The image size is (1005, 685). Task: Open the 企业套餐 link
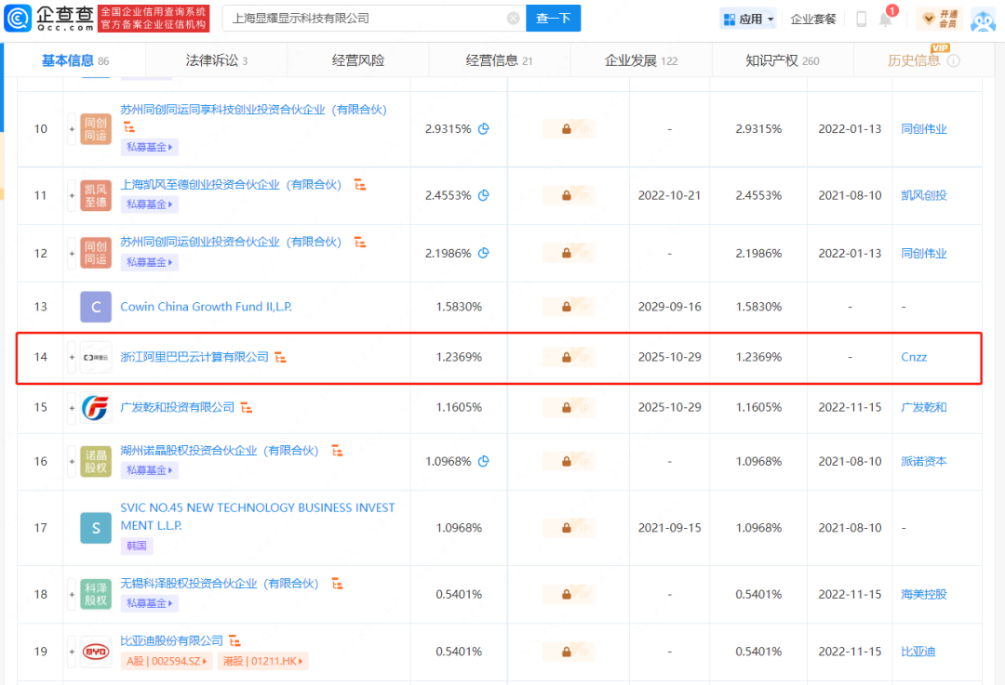point(813,20)
